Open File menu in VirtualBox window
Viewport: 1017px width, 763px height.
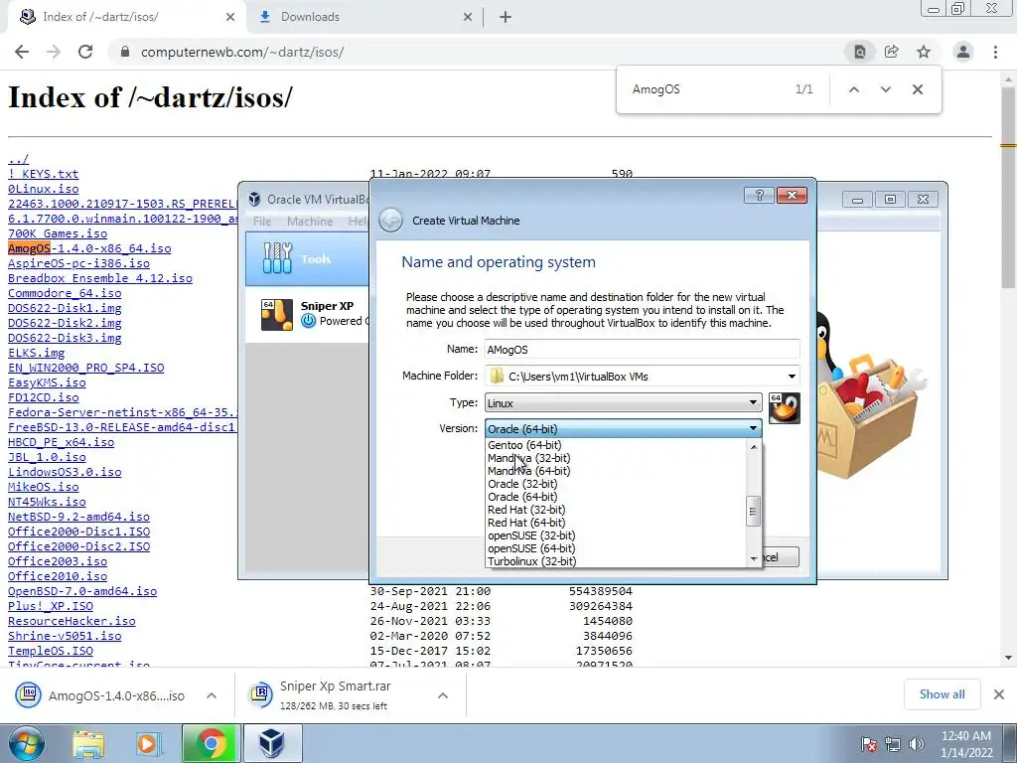(262, 222)
